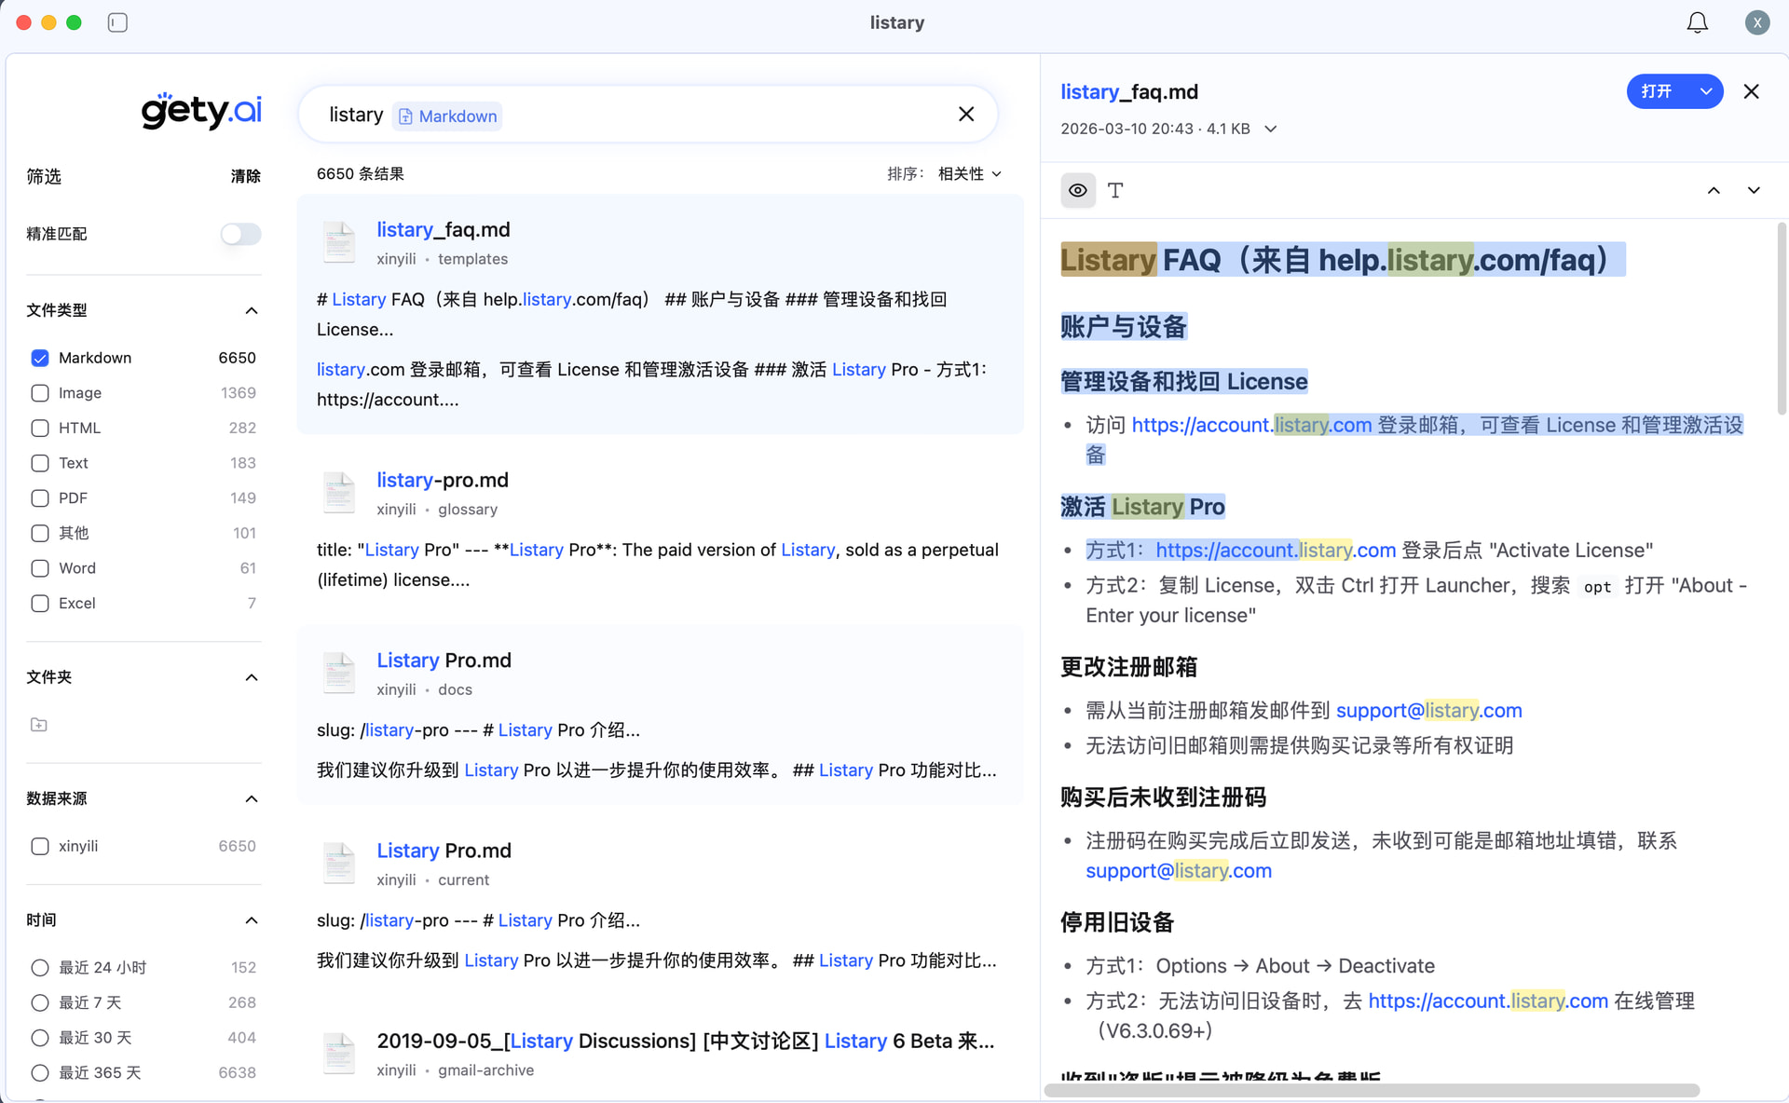Click the account.listary.com link under 管理设备和找回 License
Screen dimensions: 1789x1103
pos(1251,425)
